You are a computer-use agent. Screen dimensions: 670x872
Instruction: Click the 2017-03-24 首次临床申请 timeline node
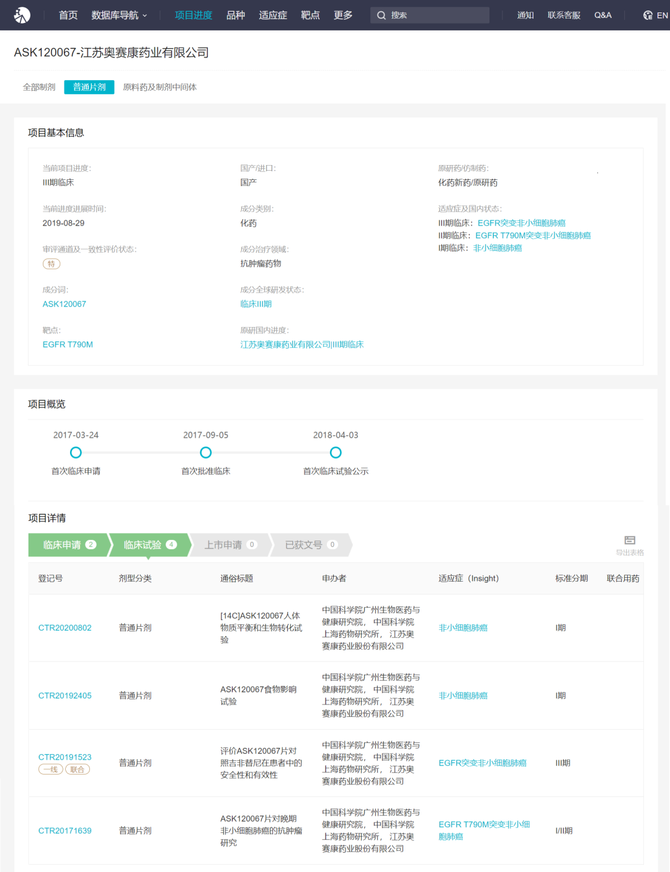tap(76, 452)
